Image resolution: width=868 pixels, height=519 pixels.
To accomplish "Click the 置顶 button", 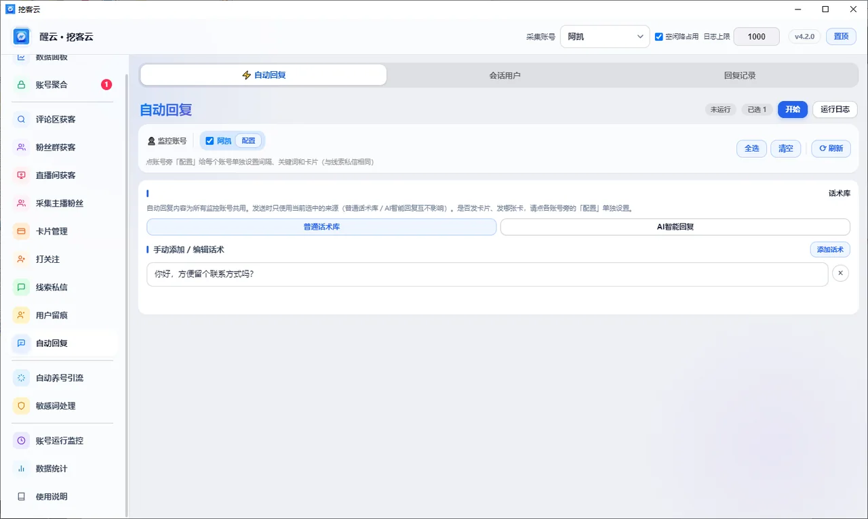I will (841, 37).
